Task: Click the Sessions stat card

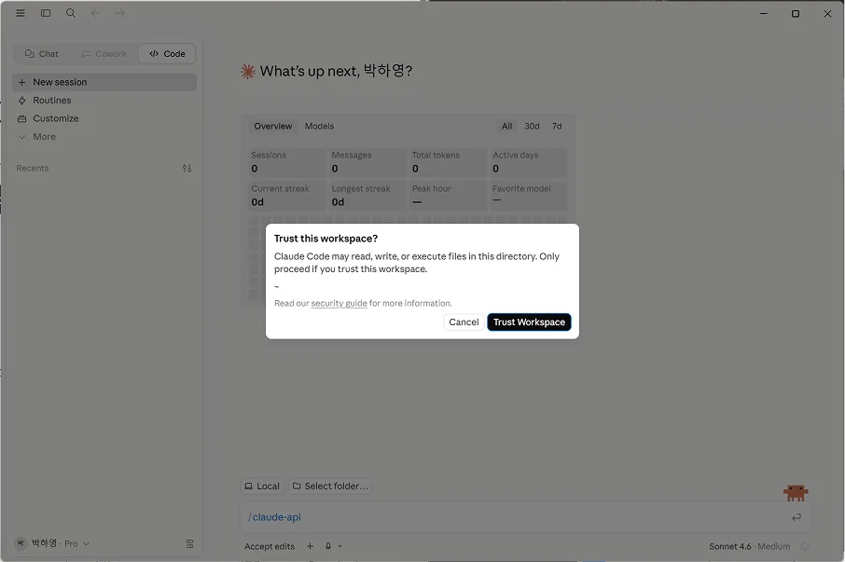Action: click(x=286, y=162)
